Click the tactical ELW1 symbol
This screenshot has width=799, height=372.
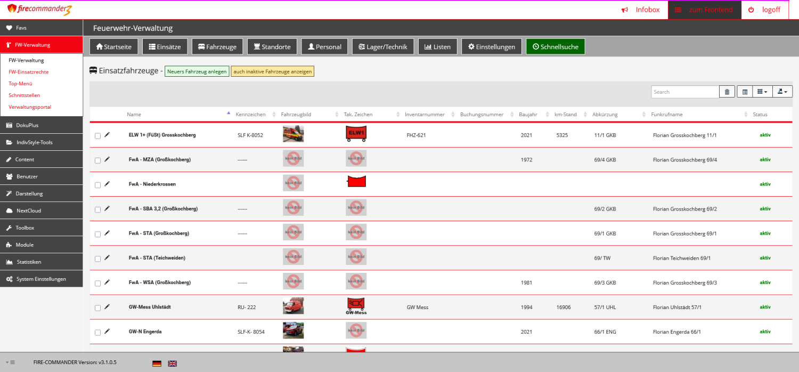coord(356,134)
